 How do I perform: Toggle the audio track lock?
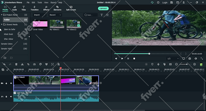pos(6,96)
